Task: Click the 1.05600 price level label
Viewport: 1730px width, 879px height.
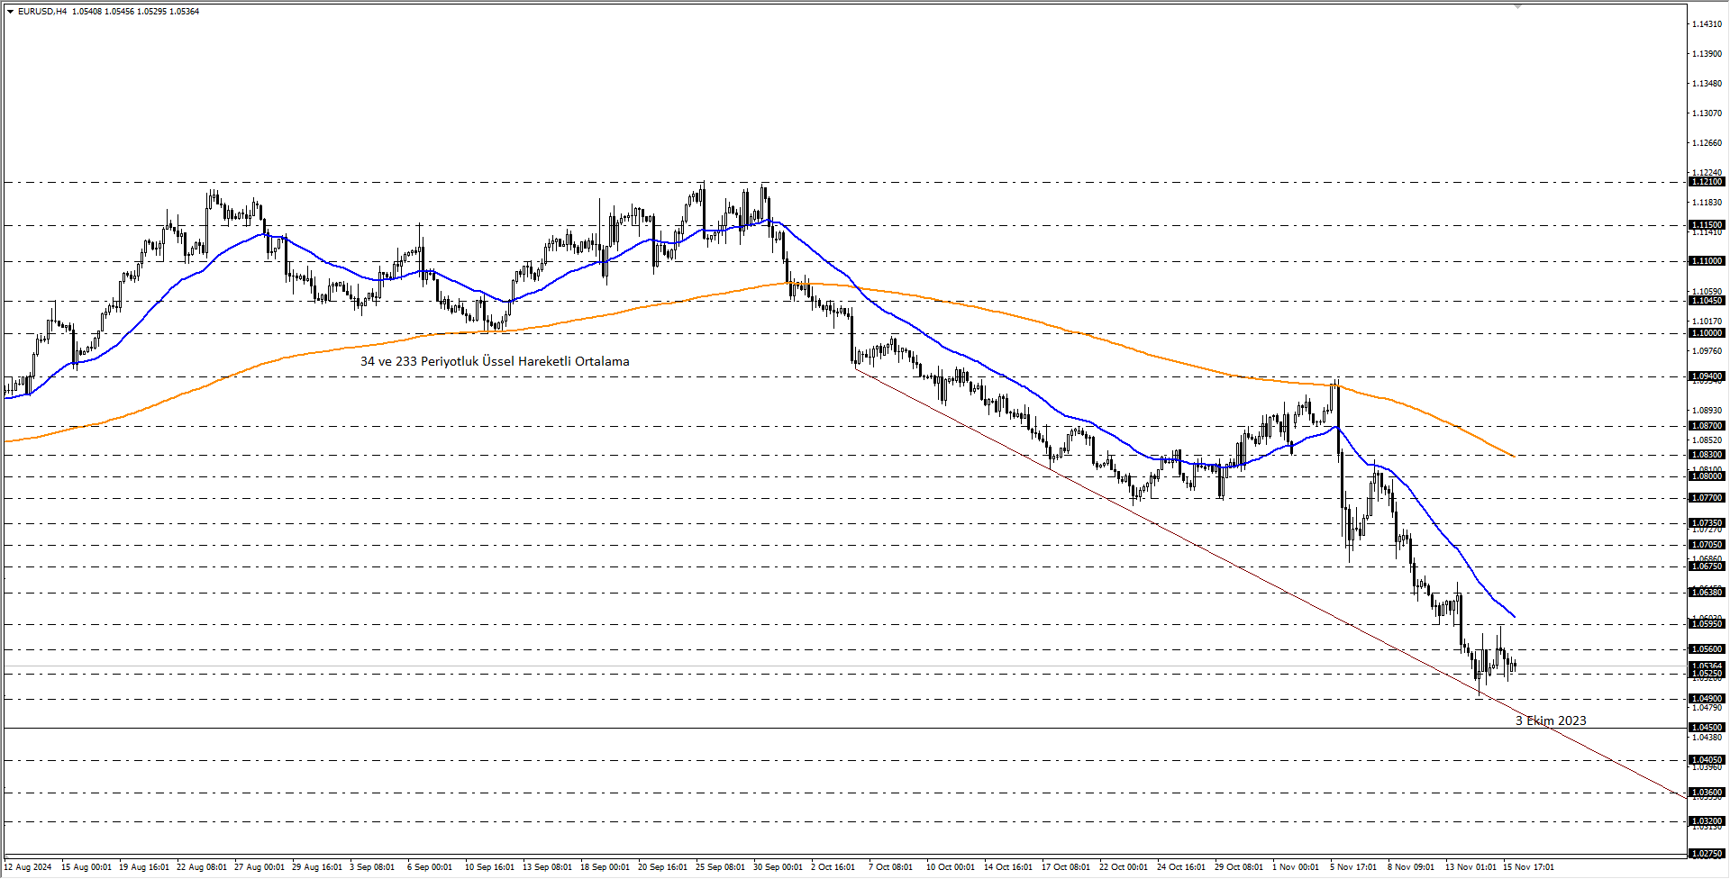Action: coord(1707,649)
